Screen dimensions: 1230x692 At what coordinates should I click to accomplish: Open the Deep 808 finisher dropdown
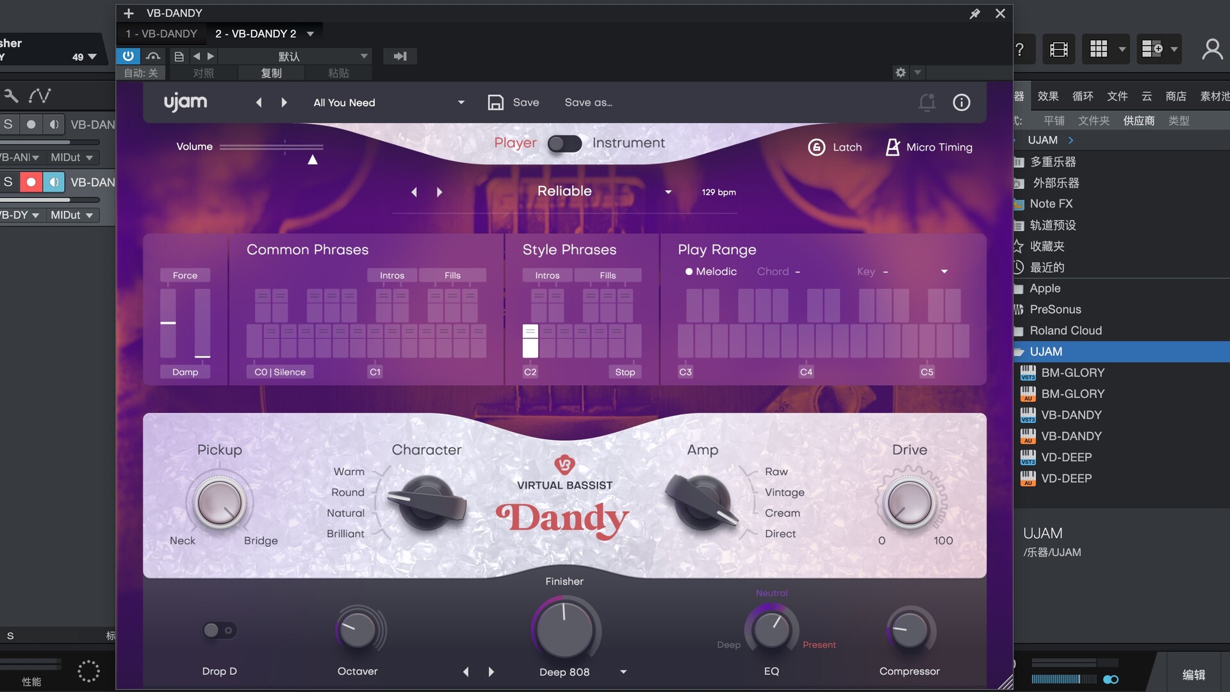pyautogui.click(x=623, y=672)
